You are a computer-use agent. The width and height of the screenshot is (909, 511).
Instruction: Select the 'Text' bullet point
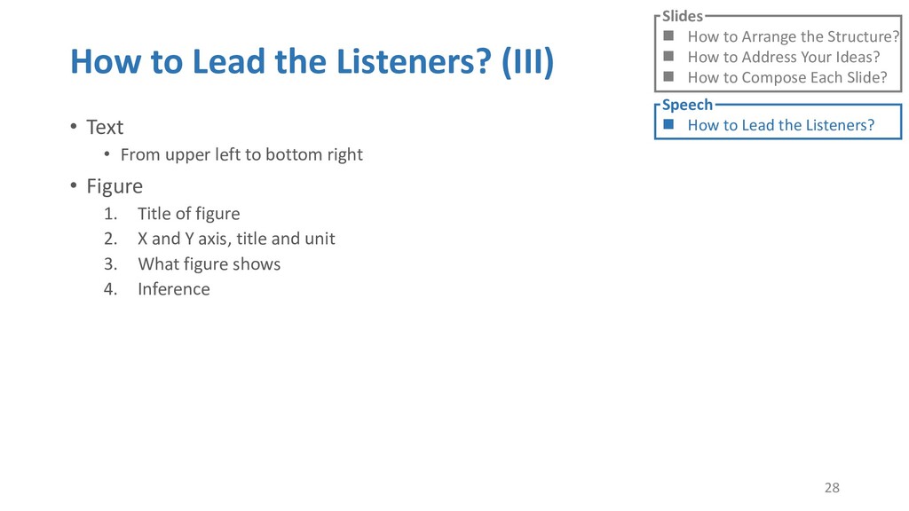[104, 127]
